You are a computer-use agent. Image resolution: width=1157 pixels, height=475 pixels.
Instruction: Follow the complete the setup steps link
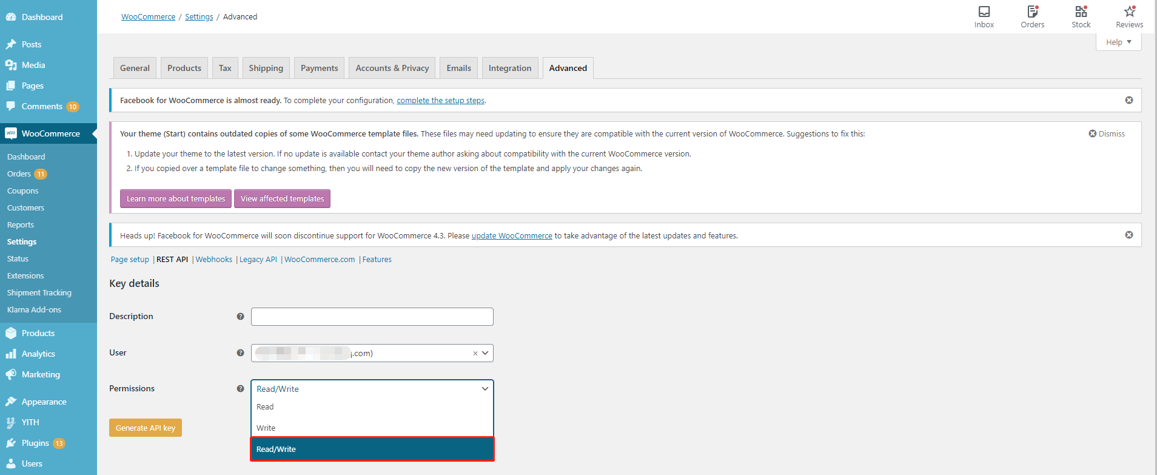[x=440, y=101]
